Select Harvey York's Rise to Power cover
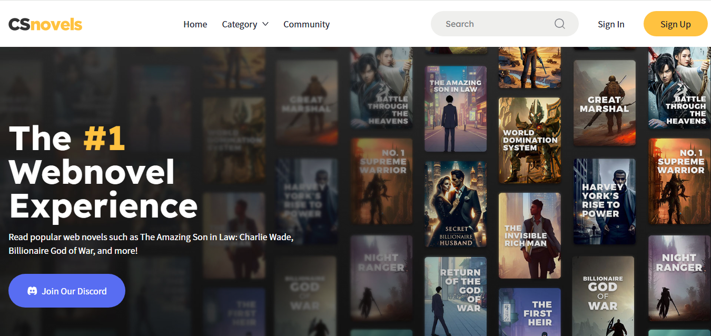The height and width of the screenshot is (336, 711). click(x=604, y=201)
